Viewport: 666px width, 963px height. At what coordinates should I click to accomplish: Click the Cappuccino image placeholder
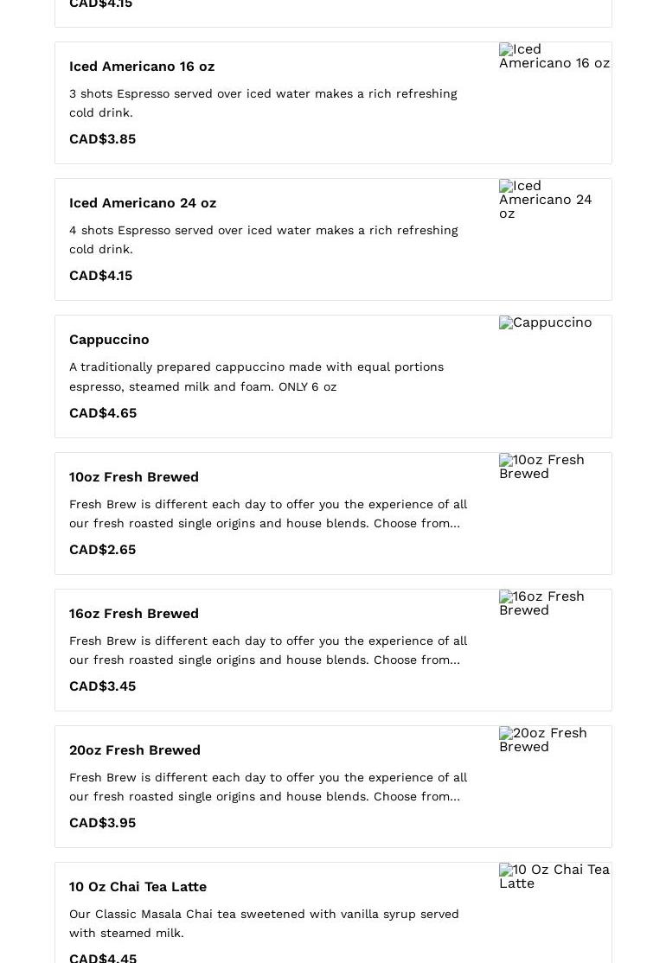pos(546,322)
